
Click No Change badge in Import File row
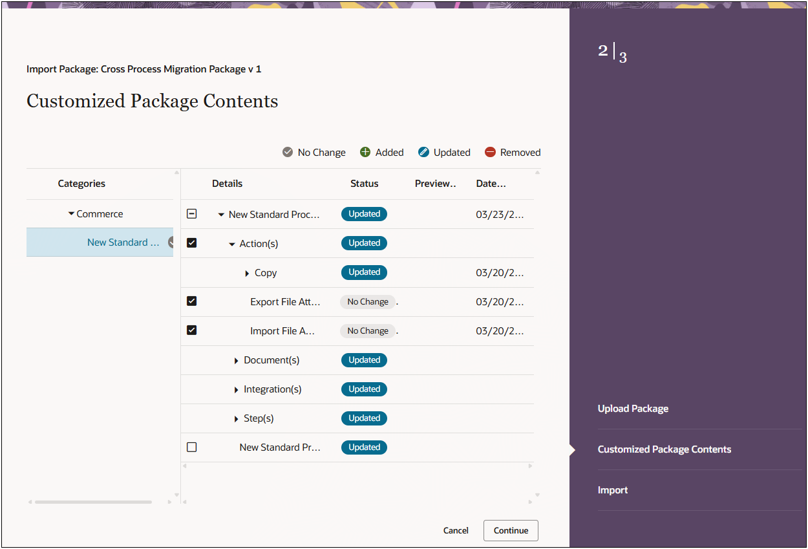click(368, 330)
